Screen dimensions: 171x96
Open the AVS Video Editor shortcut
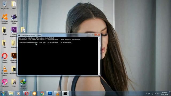pyautogui.click(x=14, y=19)
